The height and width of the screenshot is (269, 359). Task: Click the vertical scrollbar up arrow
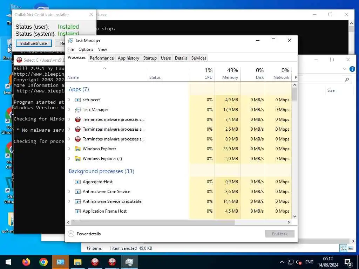coord(294,85)
